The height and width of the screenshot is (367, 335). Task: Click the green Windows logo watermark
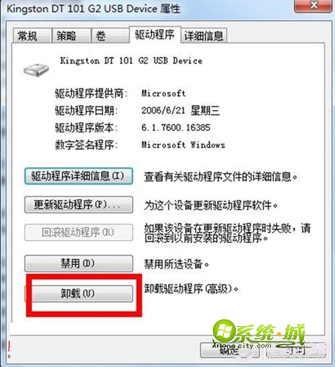[224, 331]
